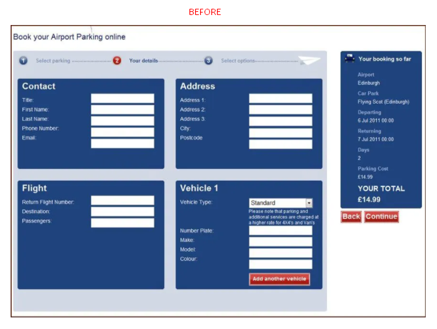The image size is (437, 329).
Task: Focus the Return Flight Number field
Action: 123,201
